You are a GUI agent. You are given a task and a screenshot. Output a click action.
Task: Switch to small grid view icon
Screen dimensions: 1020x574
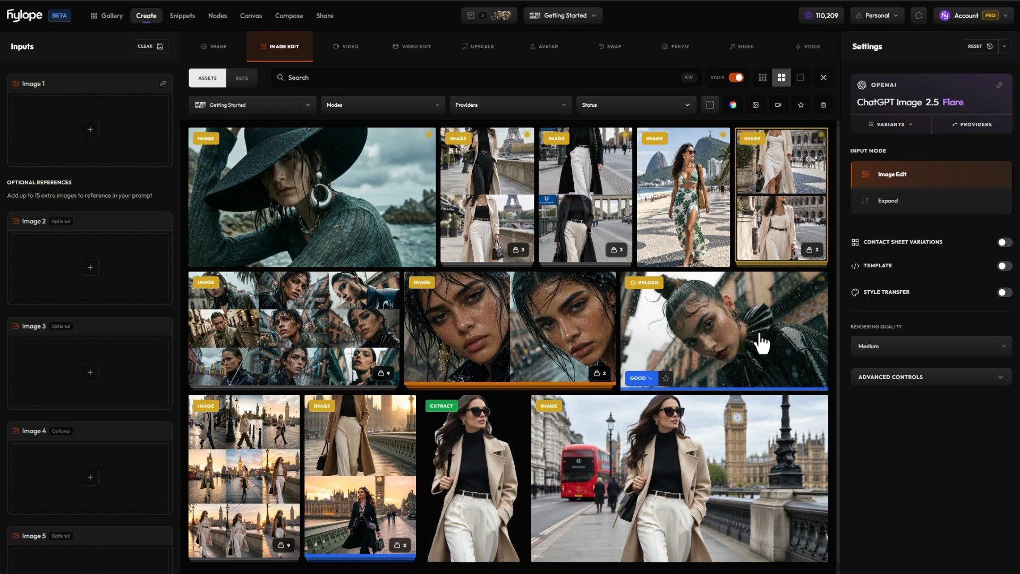coord(762,78)
